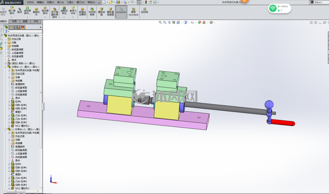
Task: Toggle the Instant3D button
Action: click(x=121, y=12)
